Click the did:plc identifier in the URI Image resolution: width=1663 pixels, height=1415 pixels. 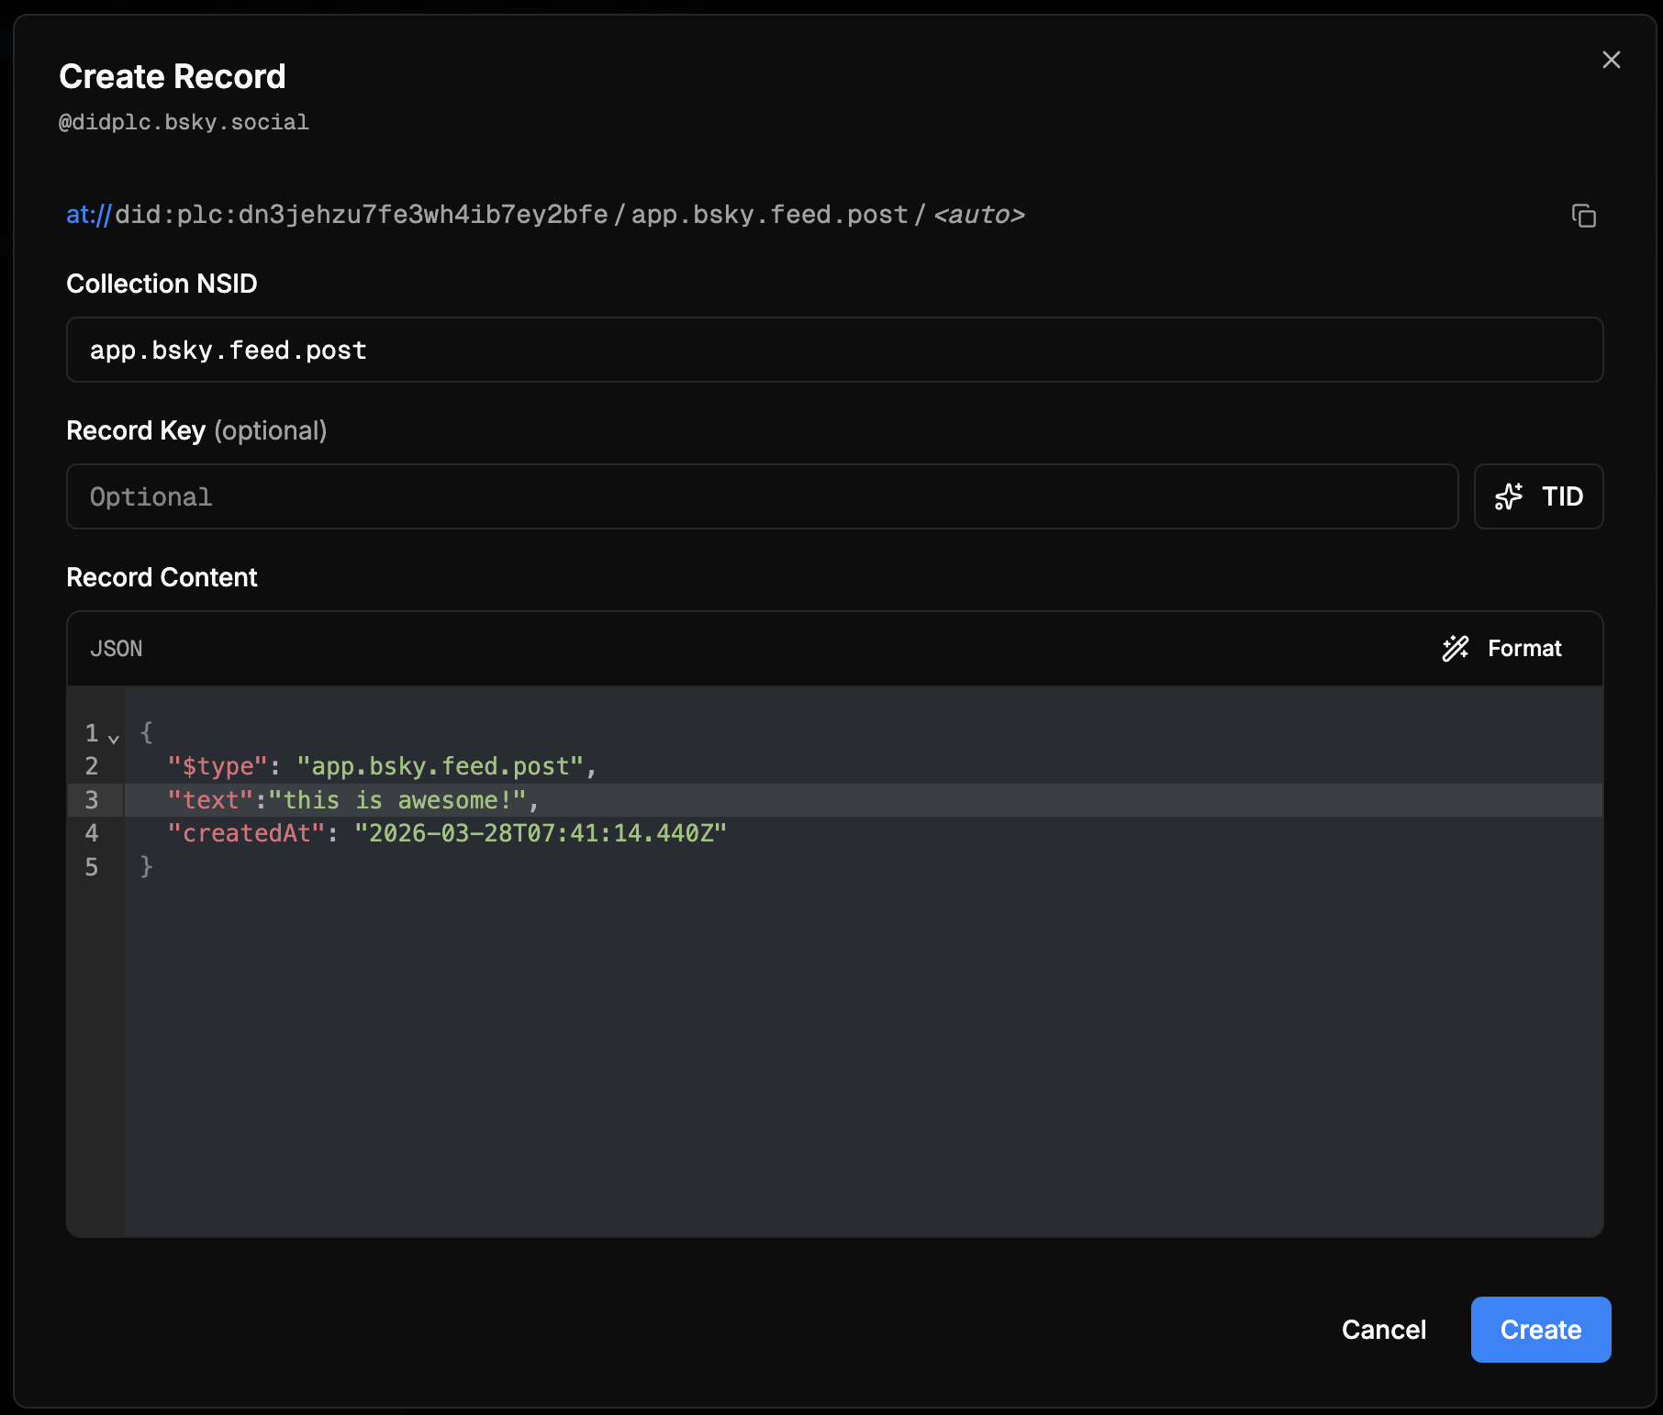361,215
